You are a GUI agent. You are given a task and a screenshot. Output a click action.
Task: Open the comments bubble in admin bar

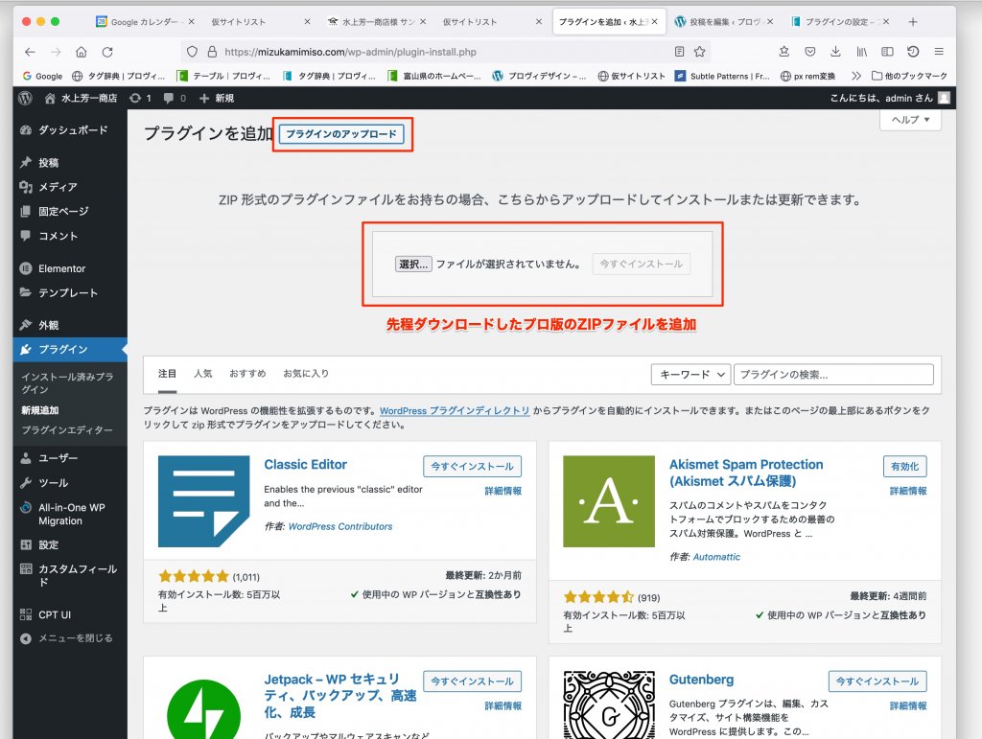(x=174, y=98)
